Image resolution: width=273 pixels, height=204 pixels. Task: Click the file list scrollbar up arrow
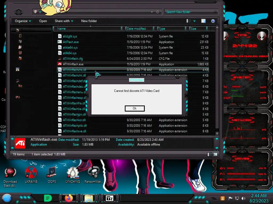pos(217,27)
